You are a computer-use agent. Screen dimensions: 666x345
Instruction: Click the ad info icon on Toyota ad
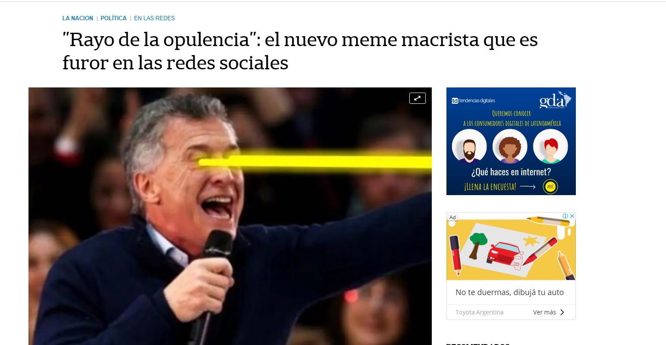565,216
